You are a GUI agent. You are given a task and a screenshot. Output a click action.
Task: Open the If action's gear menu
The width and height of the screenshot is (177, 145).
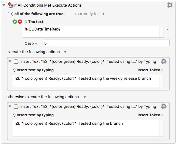click(170, 5)
